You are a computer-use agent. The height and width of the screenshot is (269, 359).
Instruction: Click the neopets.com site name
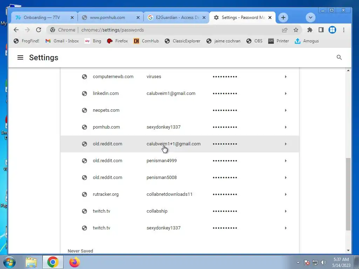point(106,110)
